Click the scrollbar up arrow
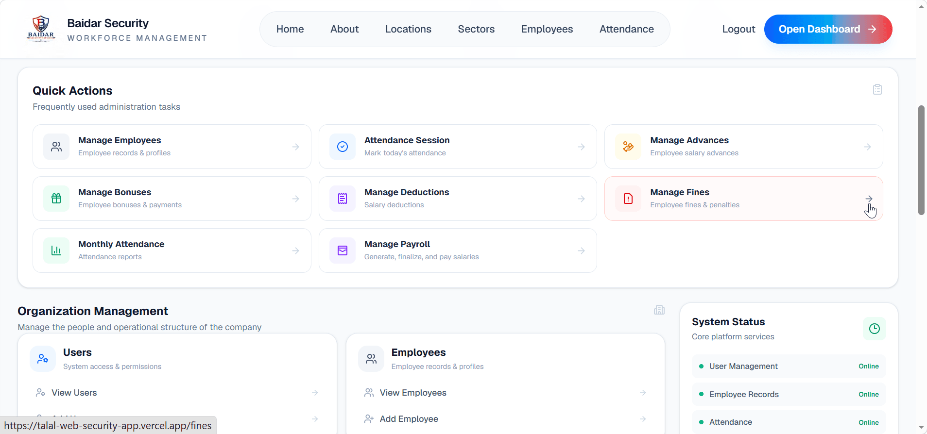The width and height of the screenshot is (927, 434). [x=921, y=6]
